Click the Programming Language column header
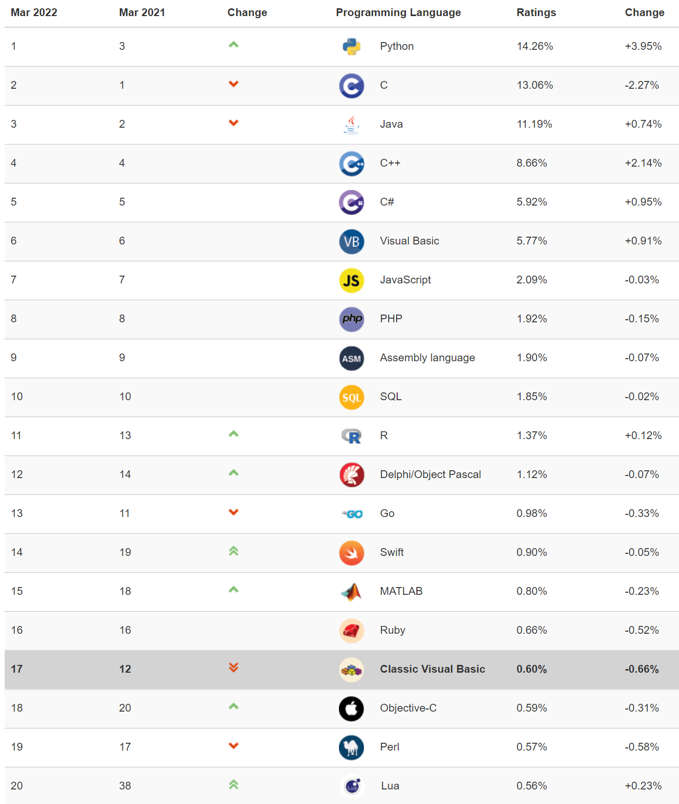The image size is (679, 804). click(x=398, y=12)
